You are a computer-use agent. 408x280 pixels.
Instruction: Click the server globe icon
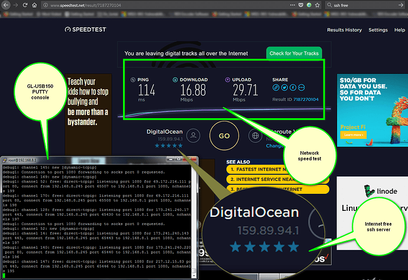pyautogui.click(x=255, y=135)
